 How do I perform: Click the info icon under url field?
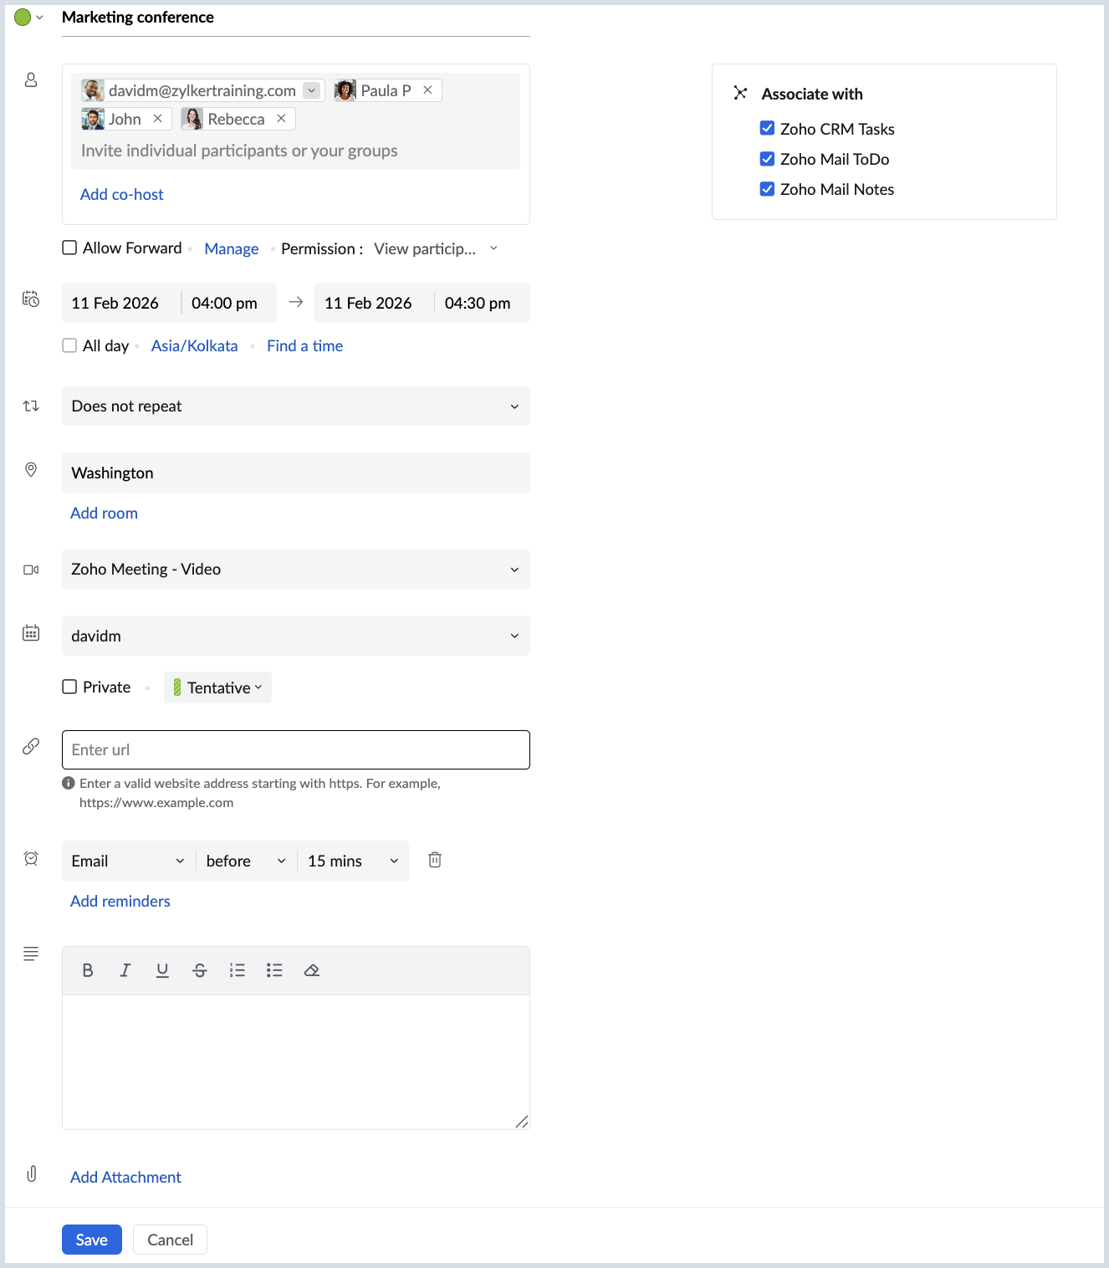69,784
